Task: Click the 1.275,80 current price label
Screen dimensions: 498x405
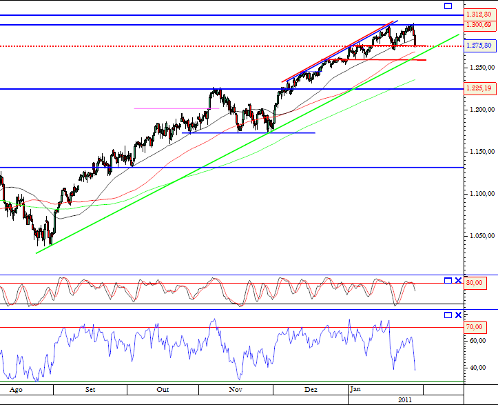Action: [x=481, y=46]
